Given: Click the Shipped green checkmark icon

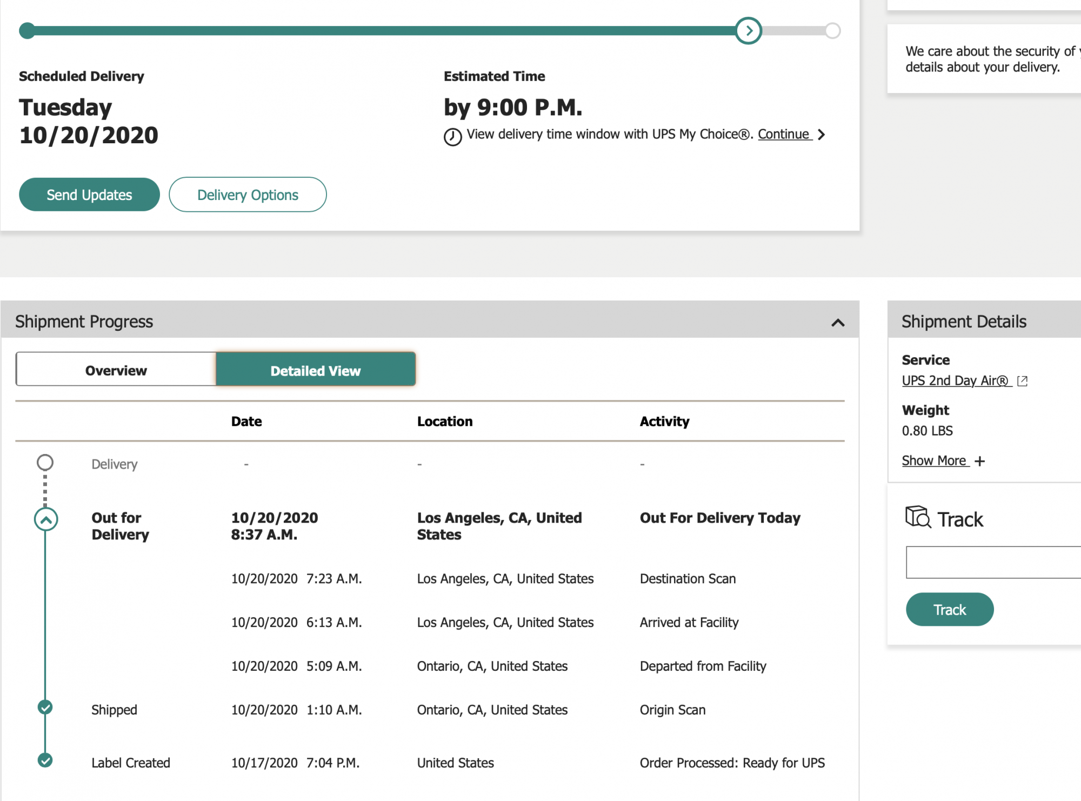Looking at the screenshot, I should pyautogui.click(x=45, y=707).
